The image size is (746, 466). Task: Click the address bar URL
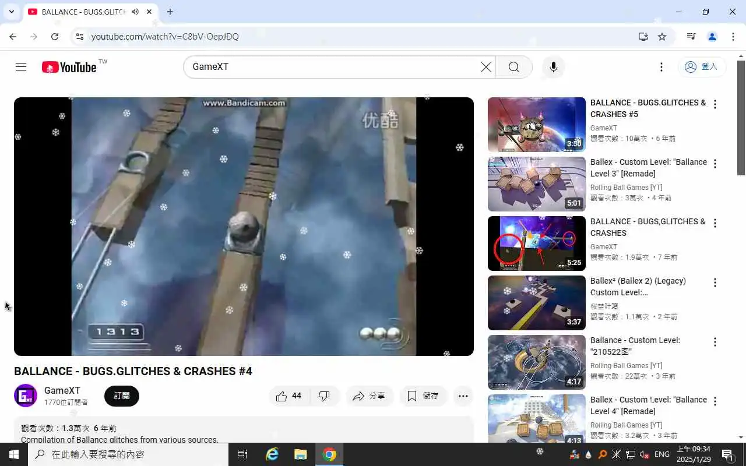[x=165, y=37]
